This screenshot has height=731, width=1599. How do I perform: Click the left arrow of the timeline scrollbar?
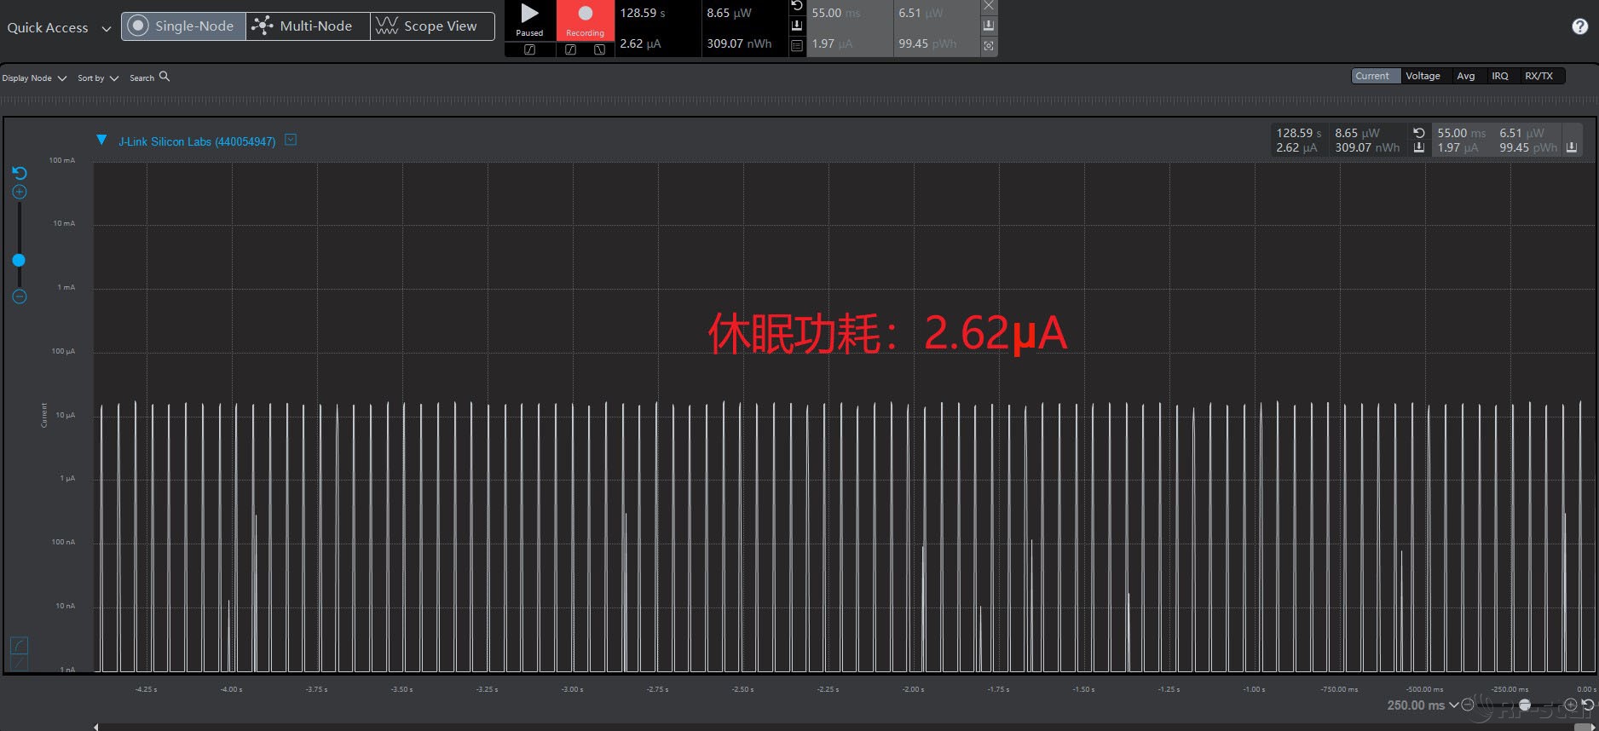tap(96, 727)
